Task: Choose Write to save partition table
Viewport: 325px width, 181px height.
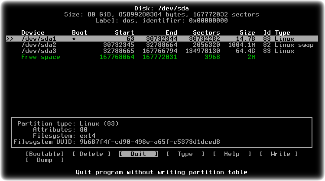Action: click(279, 154)
